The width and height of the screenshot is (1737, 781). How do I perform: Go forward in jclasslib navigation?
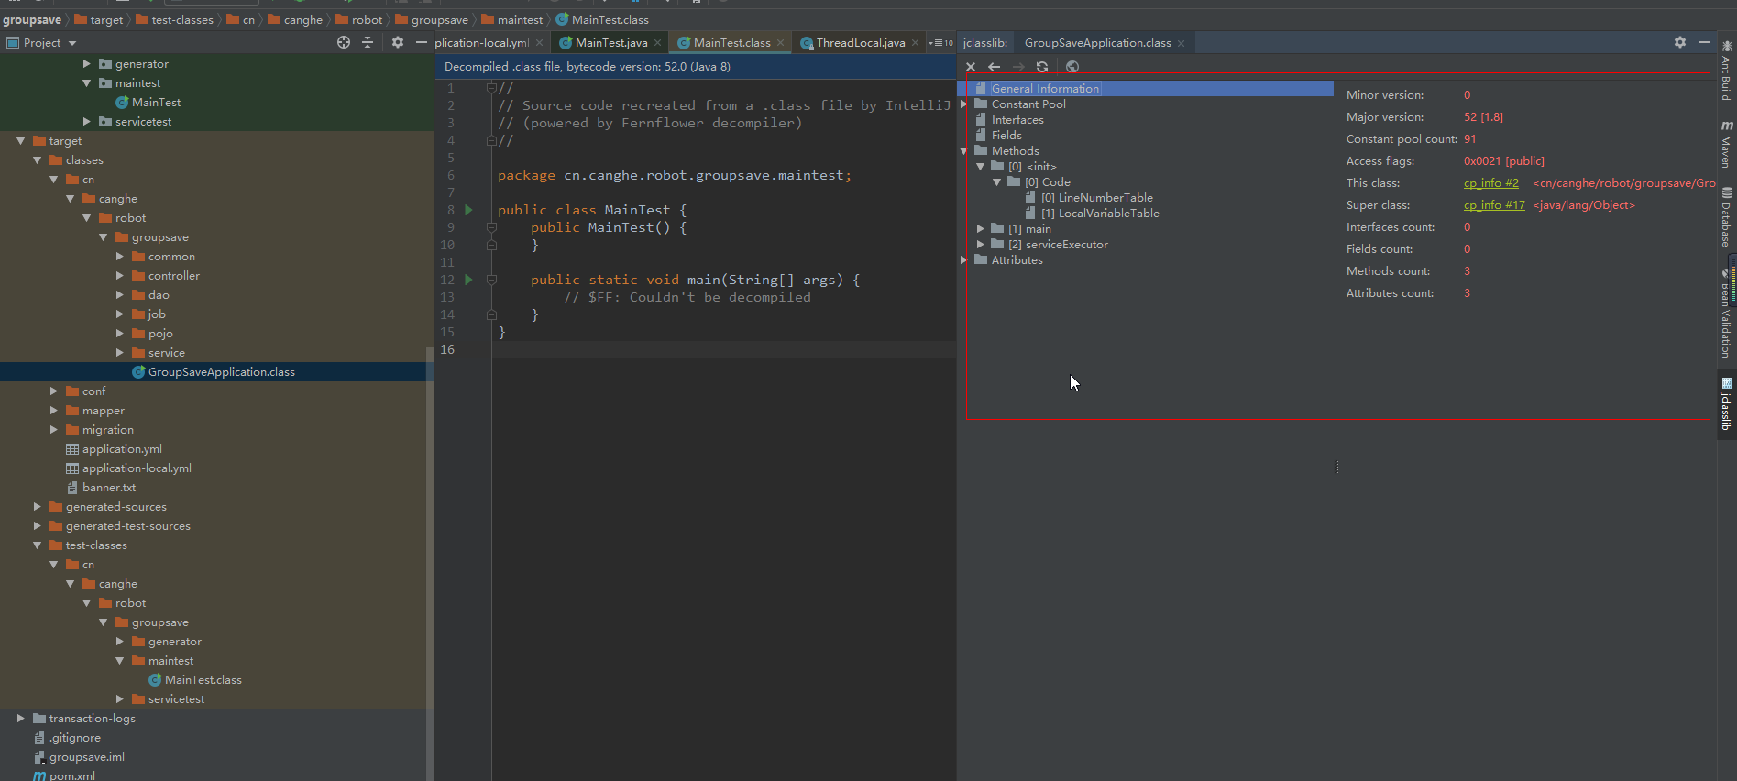point(1018,67)
